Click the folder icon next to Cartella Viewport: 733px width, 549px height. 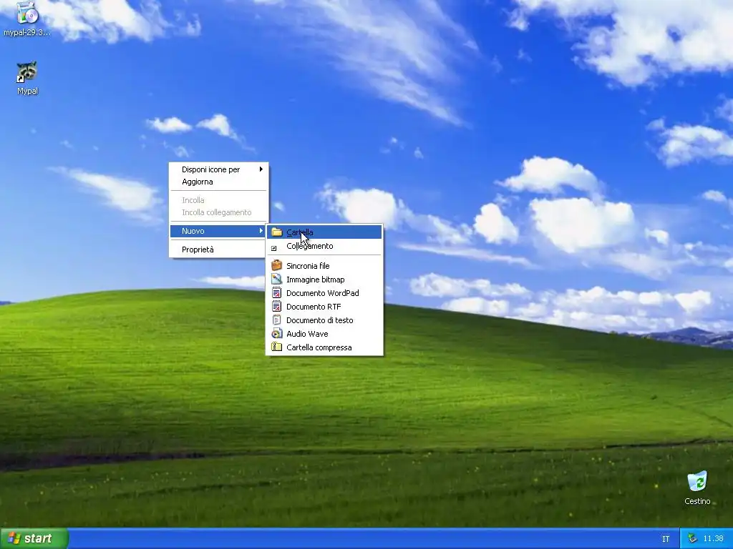tap(277, 232)
